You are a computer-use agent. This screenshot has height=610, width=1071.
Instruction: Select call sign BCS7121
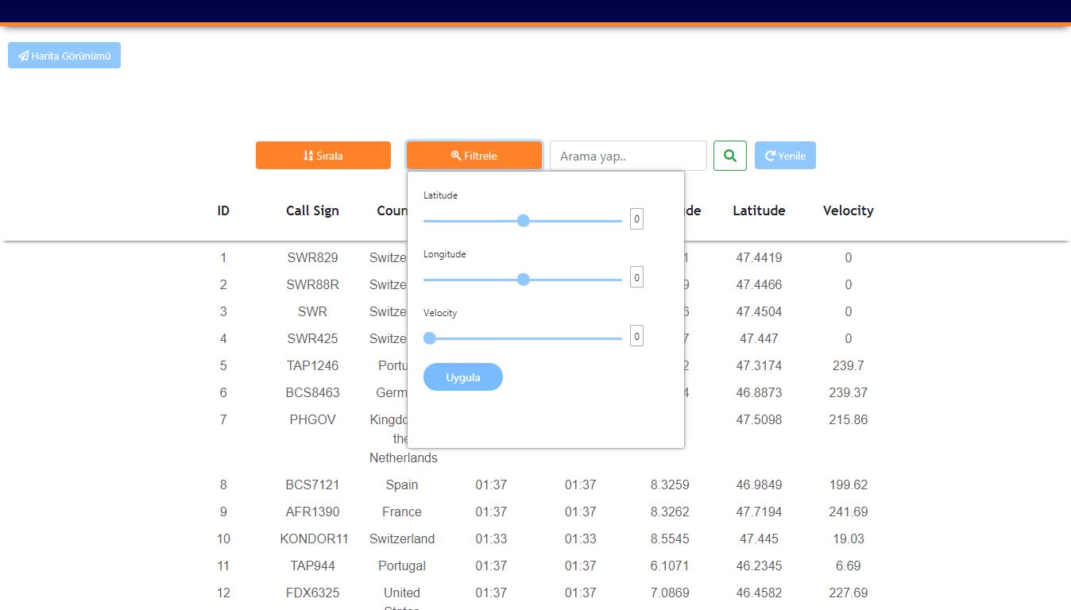point(312,485)
